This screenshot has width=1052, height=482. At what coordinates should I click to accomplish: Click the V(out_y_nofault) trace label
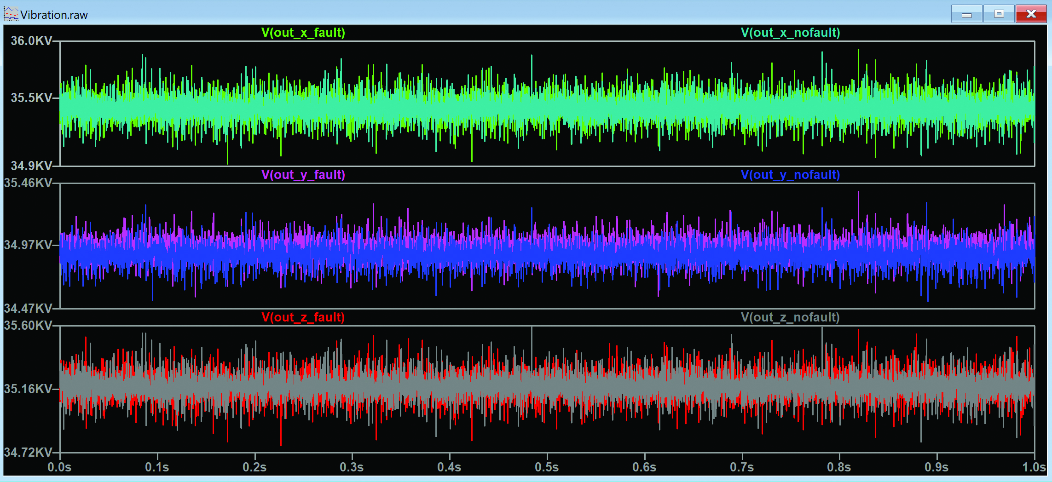click(x=790, y=175)
